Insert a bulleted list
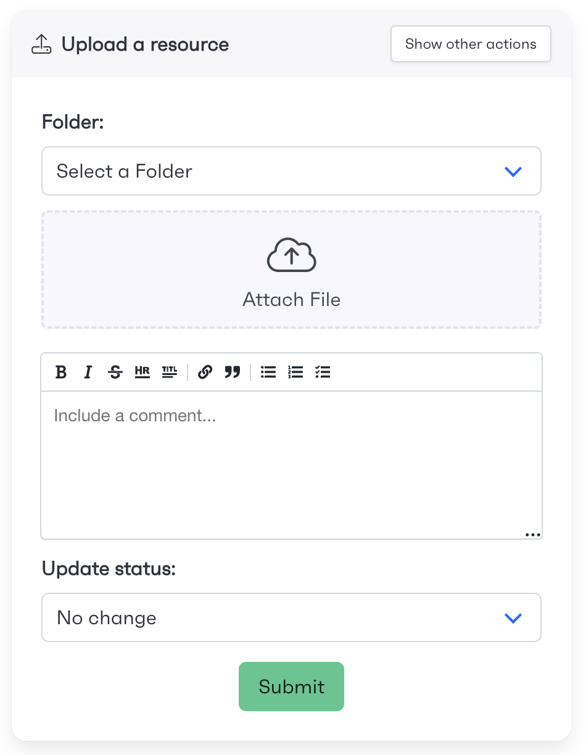586x755 pixels. pyautogui.click(x=268, y=372)
